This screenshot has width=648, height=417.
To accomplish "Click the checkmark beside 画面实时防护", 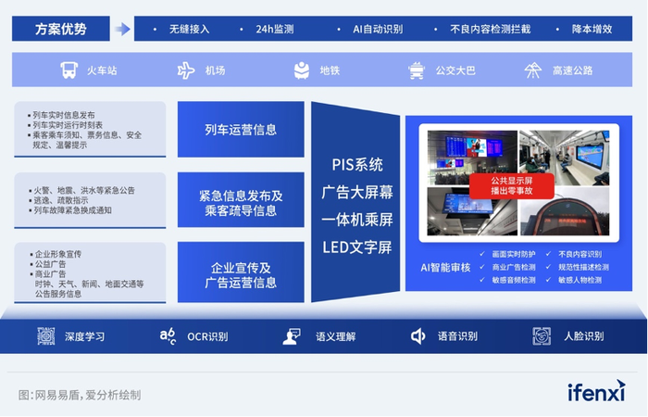I will [x=482, y=254].
